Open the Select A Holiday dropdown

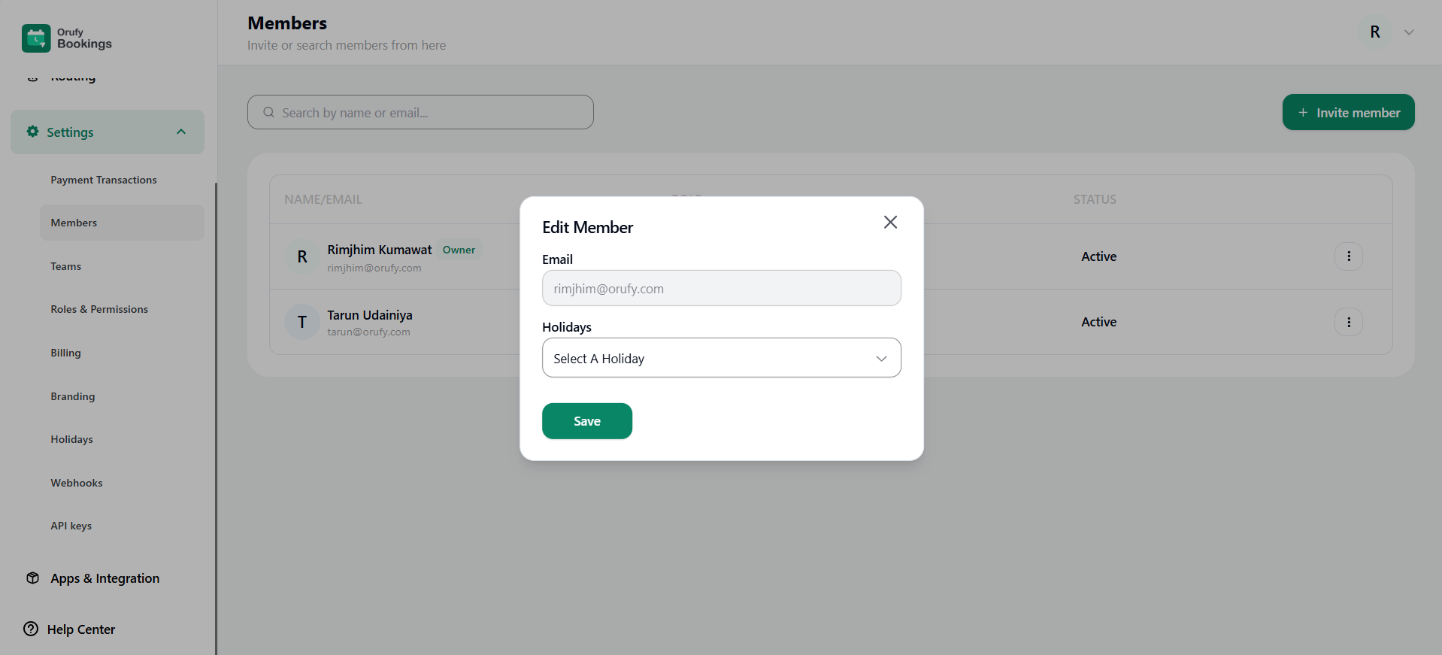pyautogui.click(x=721, y=358)
